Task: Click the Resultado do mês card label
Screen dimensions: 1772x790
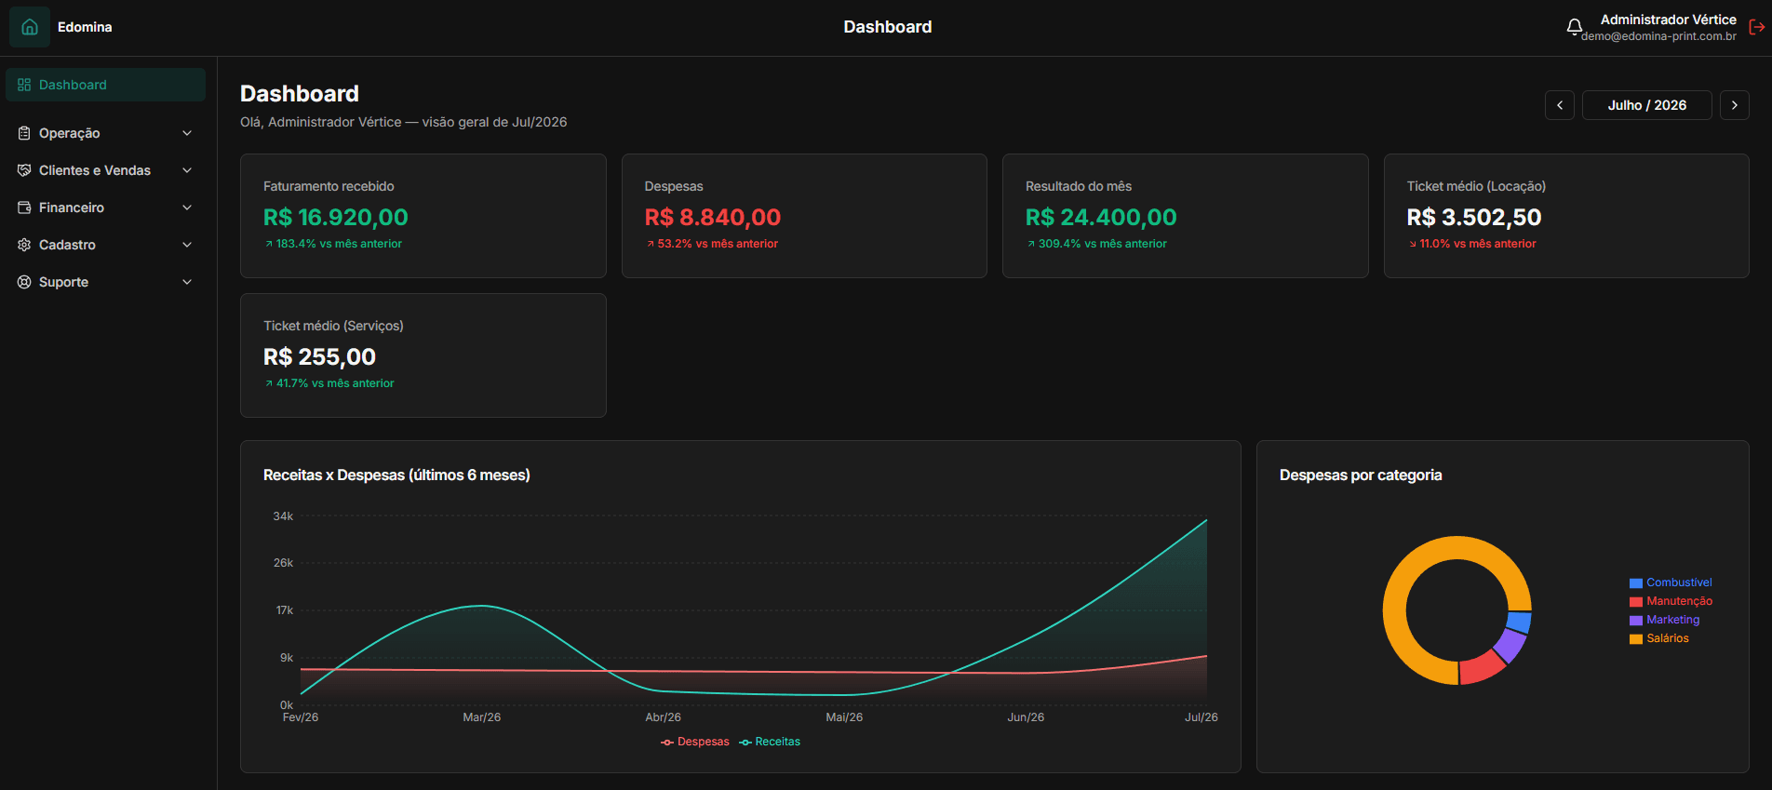Action: pos(1079,186)
